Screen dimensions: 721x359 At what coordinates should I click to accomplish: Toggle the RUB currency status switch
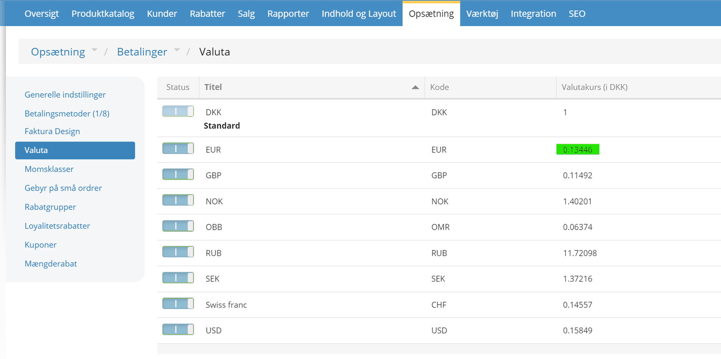point(178,252)
